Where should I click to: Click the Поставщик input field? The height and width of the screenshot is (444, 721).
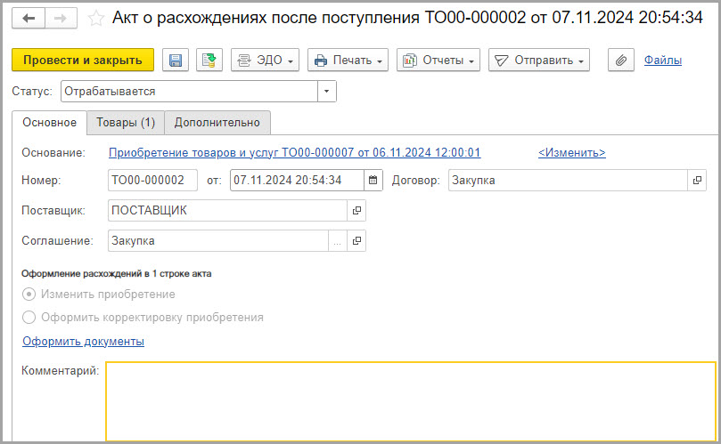[227, 210]
